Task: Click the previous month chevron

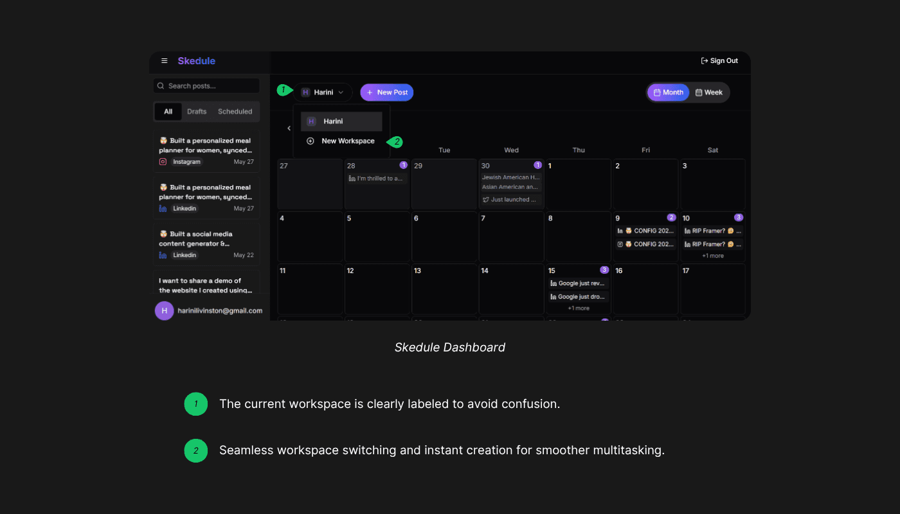Action: point(289,128)
